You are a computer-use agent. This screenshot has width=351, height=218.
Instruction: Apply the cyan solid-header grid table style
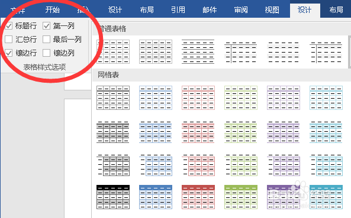click(326, 197)
